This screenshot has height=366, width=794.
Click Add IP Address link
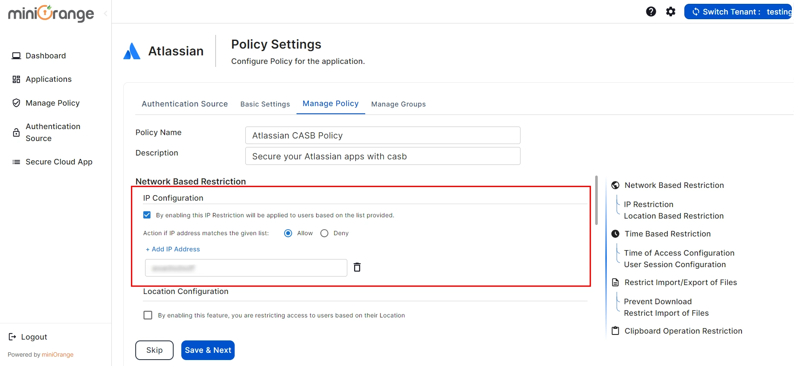(173, 249)
